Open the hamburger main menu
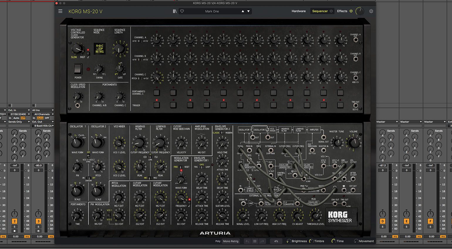The height and width of the screenshot is (249, 452). click(x=60, y=11)
